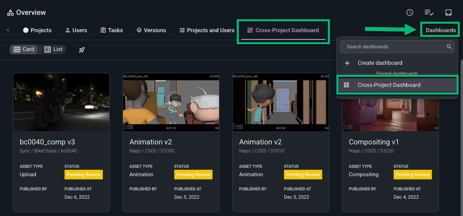Open the Users tab

click(x=76, y=30)
